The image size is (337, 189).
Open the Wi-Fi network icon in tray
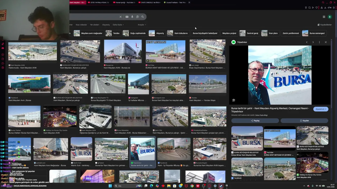point(317,186)
